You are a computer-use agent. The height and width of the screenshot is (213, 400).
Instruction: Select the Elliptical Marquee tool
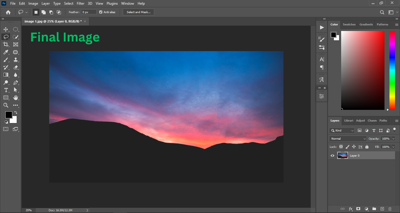(16, 29)
